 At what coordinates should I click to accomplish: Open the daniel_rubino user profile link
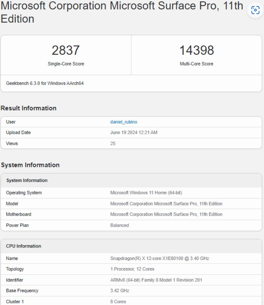pos(124,122)
